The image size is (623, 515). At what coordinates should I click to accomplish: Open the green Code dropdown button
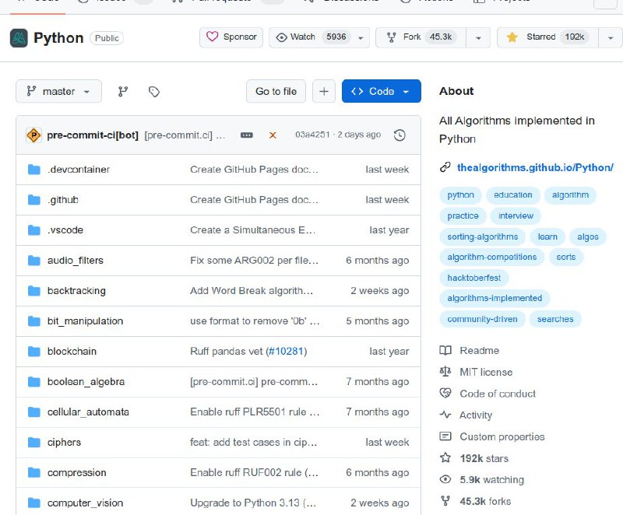(x=381, y=91)
